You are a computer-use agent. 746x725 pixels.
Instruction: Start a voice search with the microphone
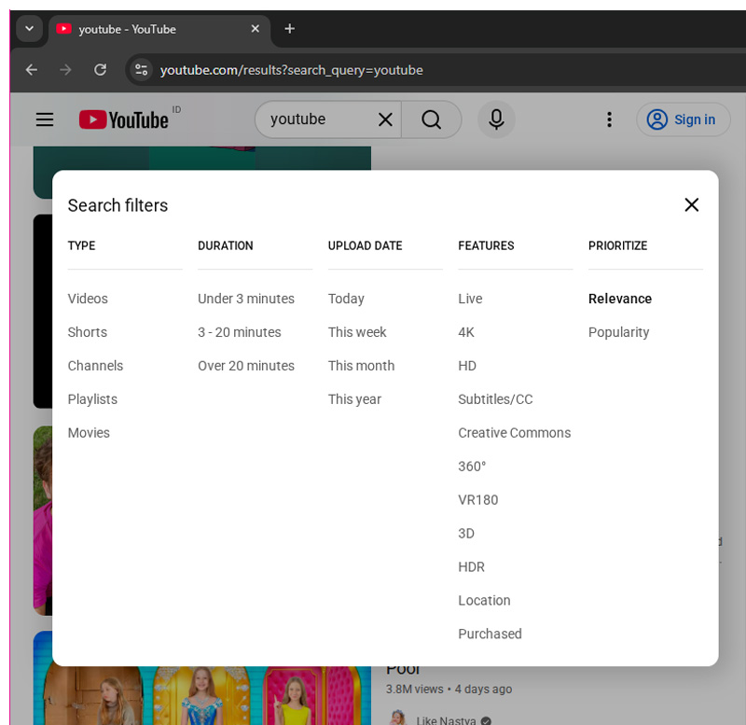click(x=496, y=119)
